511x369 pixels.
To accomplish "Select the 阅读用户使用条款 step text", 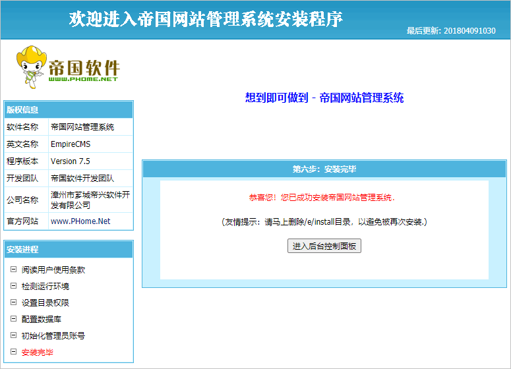I will click(x=53, y=270).
